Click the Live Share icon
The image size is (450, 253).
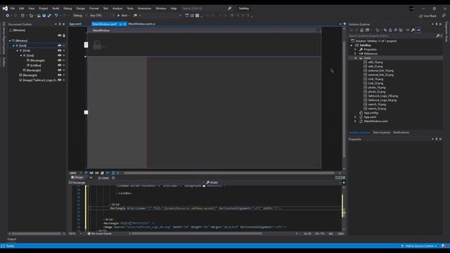click(x=420, y=15)
